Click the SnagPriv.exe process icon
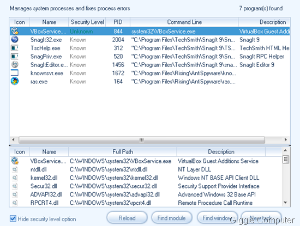Viewport: 300px width, 226px height. 15,56
